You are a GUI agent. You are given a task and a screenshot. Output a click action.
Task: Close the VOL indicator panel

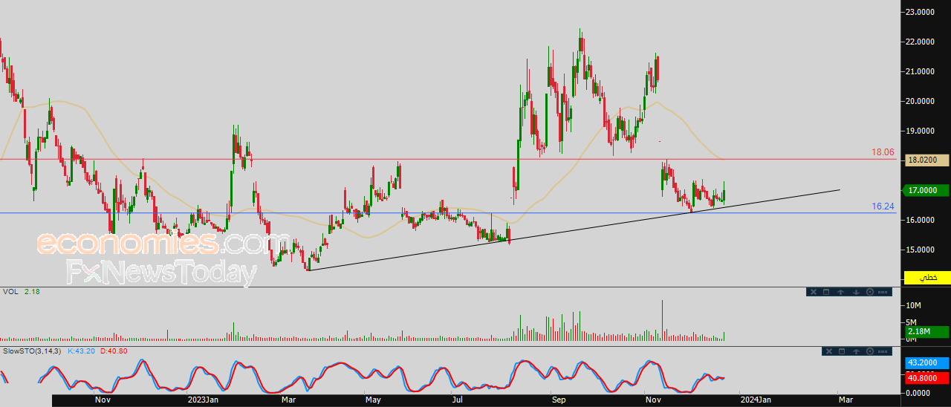pyautogui.click(x=813, y=292)
